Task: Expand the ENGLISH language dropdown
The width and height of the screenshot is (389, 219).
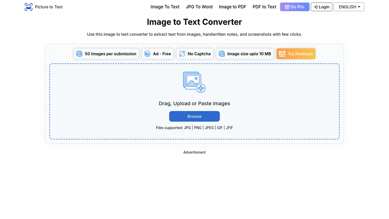Action: 349,7
